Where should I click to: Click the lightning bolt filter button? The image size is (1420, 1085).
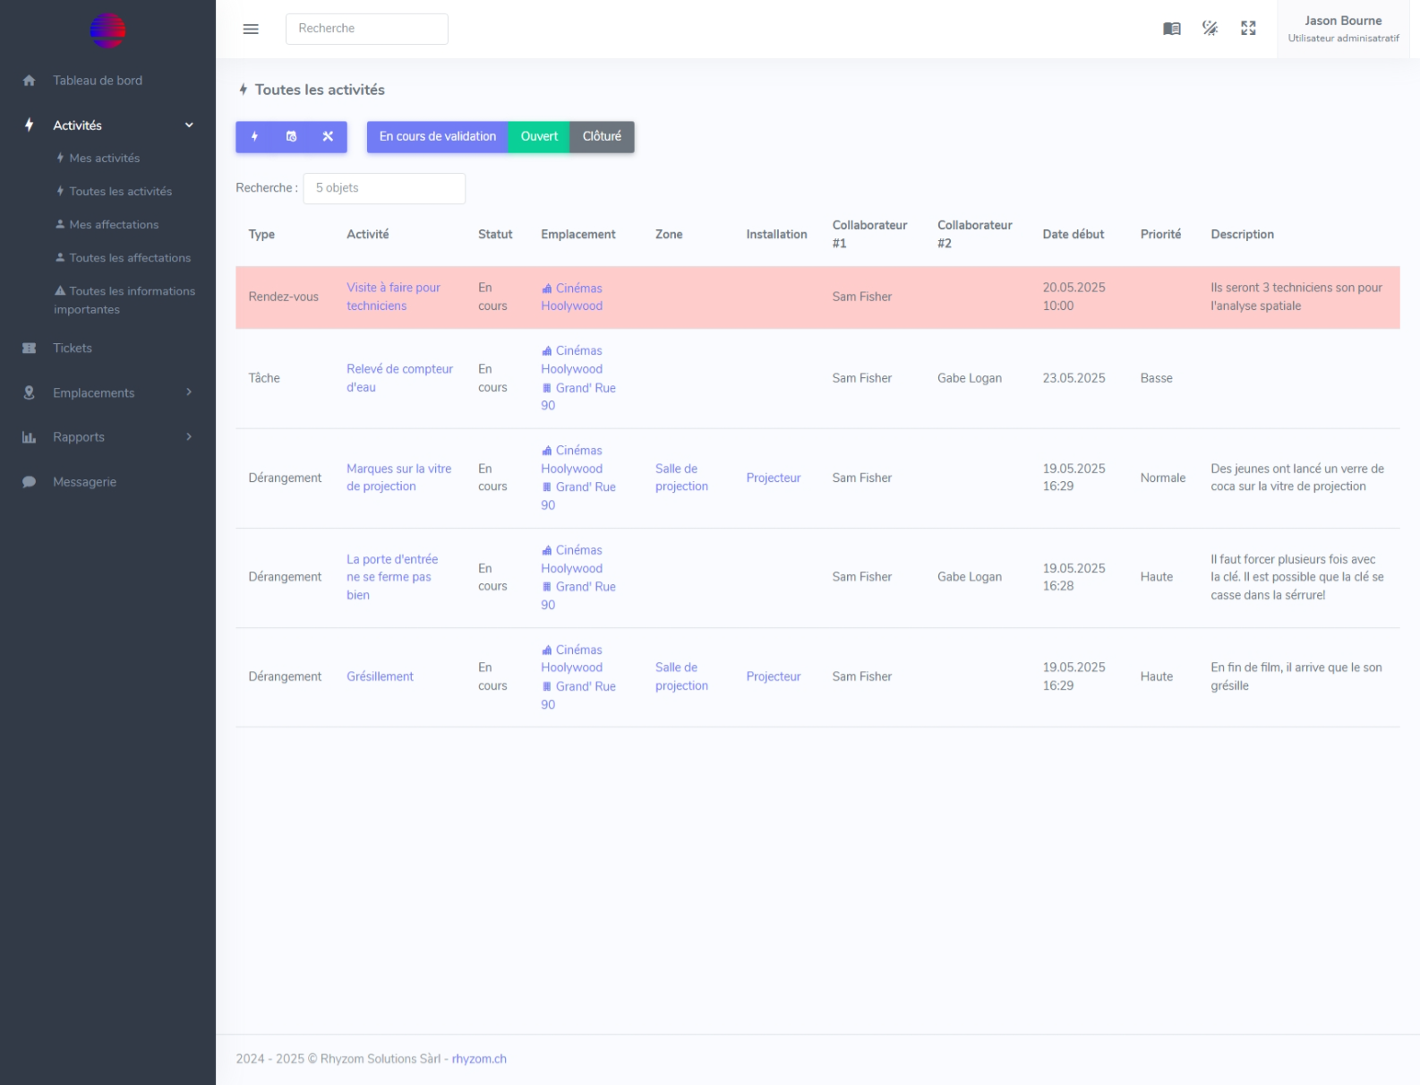point(254,137)
